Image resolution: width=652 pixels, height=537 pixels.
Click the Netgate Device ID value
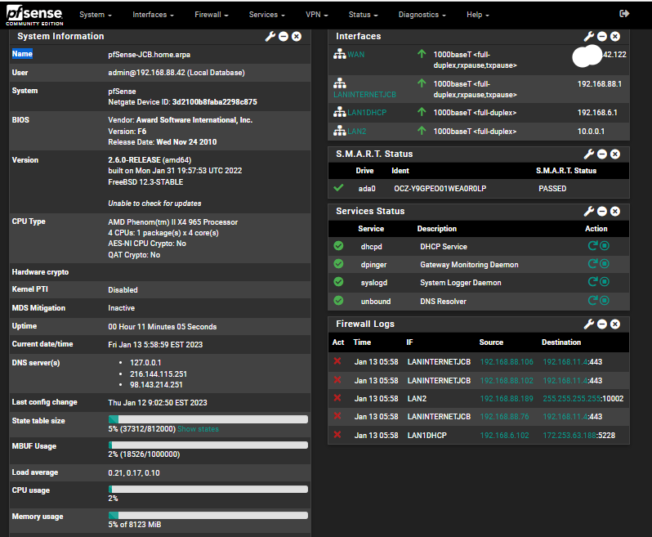coord(215,102)
